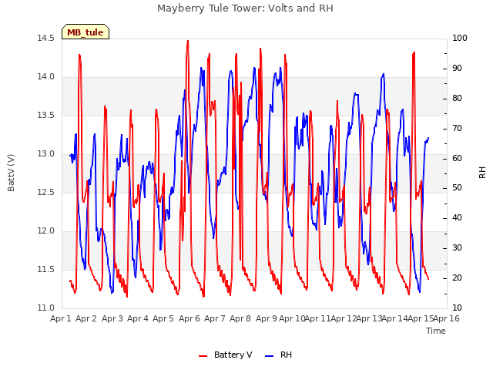Click the 14.0 voltage tick label
This screenshot has height=370, width=493.
point(46,77)
